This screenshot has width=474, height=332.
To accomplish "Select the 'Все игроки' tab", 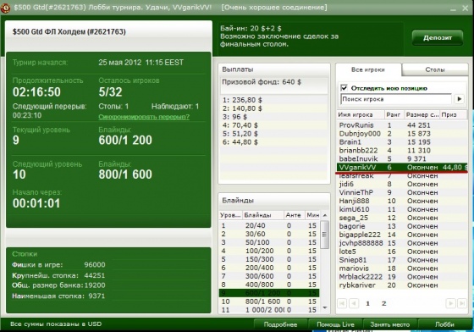I will click(x=368, y=69).
